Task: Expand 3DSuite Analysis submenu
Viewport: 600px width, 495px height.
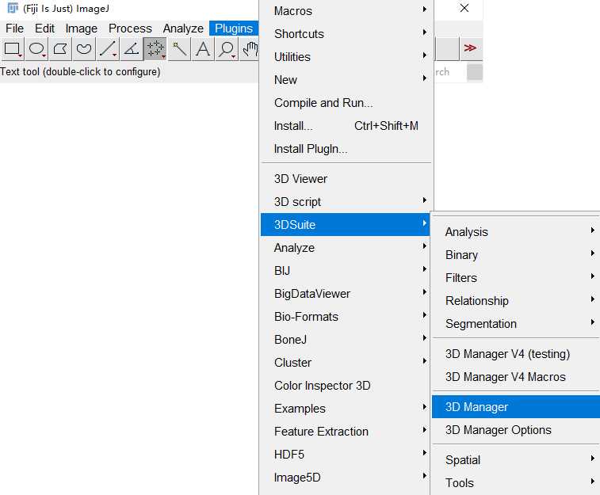Action: (516, 231)
